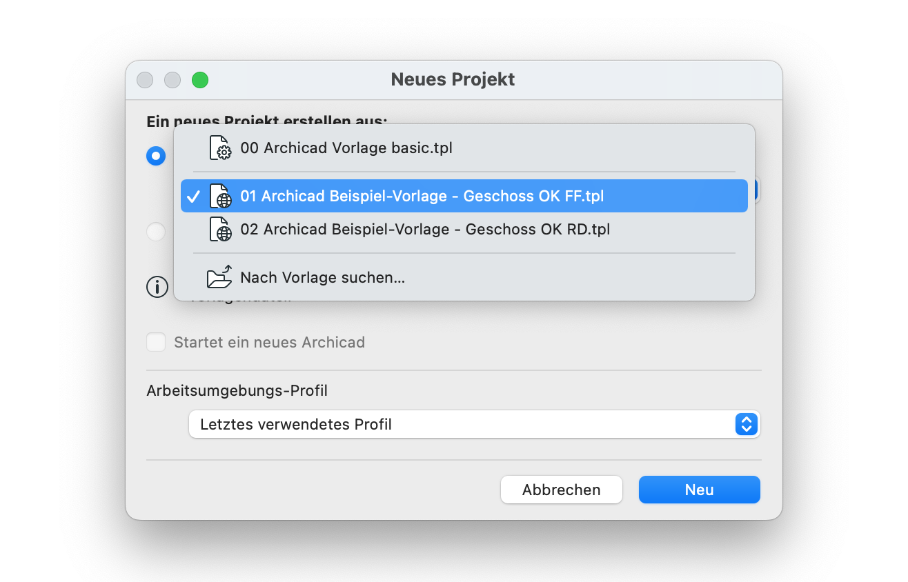Image resolution: width=908 pixels, height=582 pixels.
Task: Click the info icon on the left side
Action: (x=157, y=287)
